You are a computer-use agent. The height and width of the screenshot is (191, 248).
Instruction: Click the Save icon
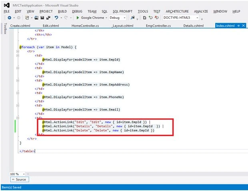[x=42, y=18]
